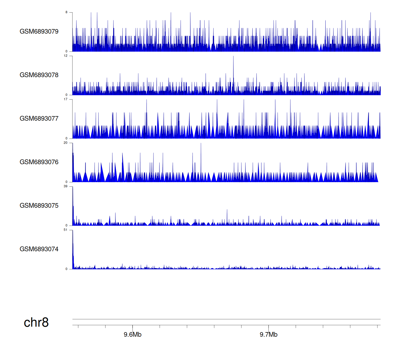Image resolution: width=401 pixels, height=353 pixels.
Task: Select the GSM6893074 track name
Action: [39, 249]
